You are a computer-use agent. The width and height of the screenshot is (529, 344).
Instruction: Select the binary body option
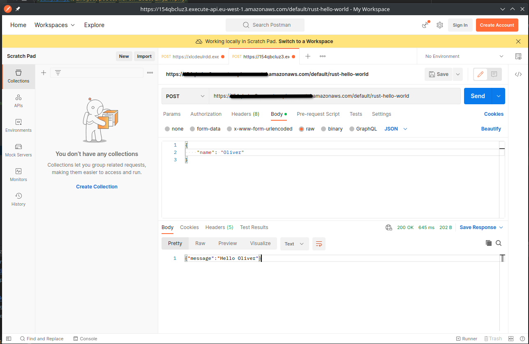332,129
